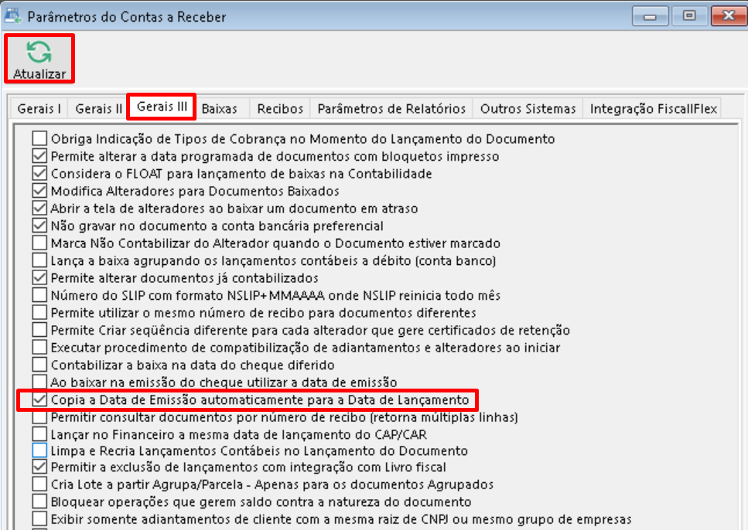Enable Contabilizar a baixa na data do cheque diferido
The width and height of the screenshot is (748, 530).
pyautogui.click(x=39, y=365)
